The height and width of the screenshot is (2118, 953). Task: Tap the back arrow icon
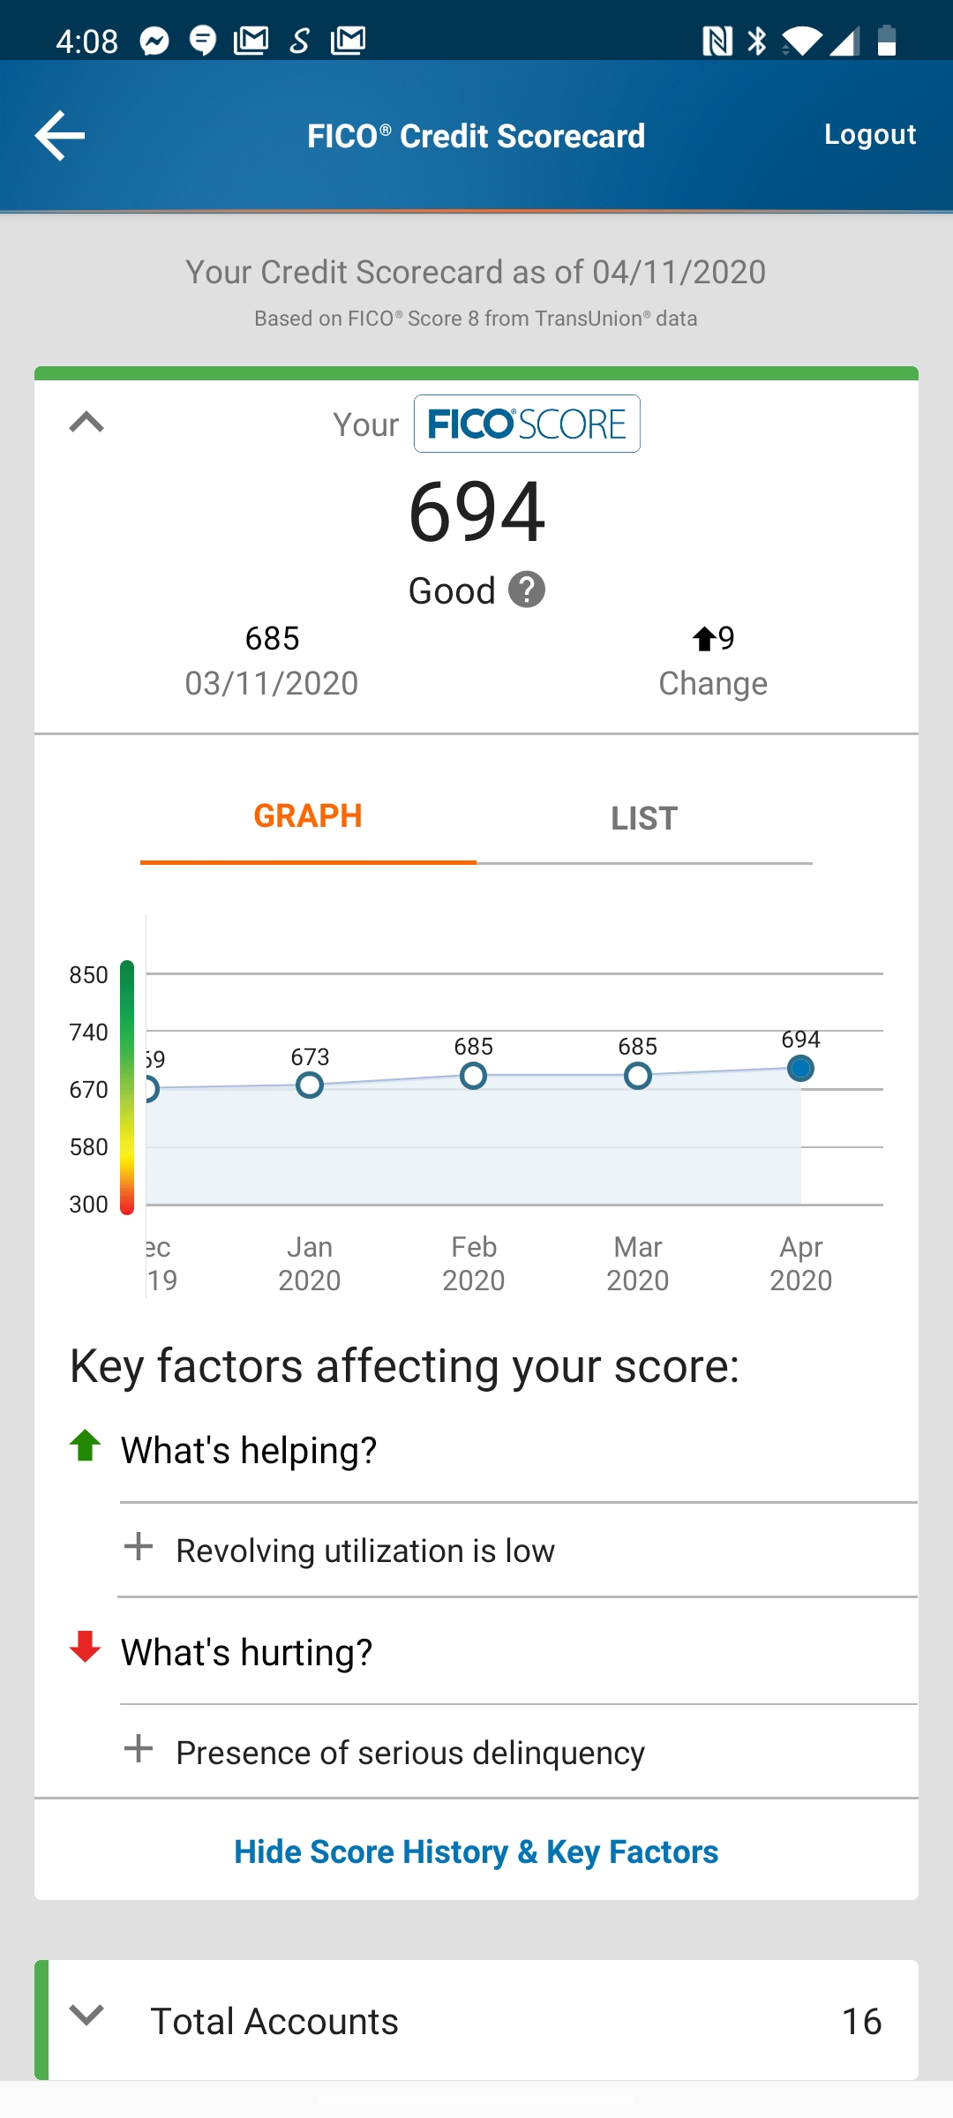click(60, 135)
